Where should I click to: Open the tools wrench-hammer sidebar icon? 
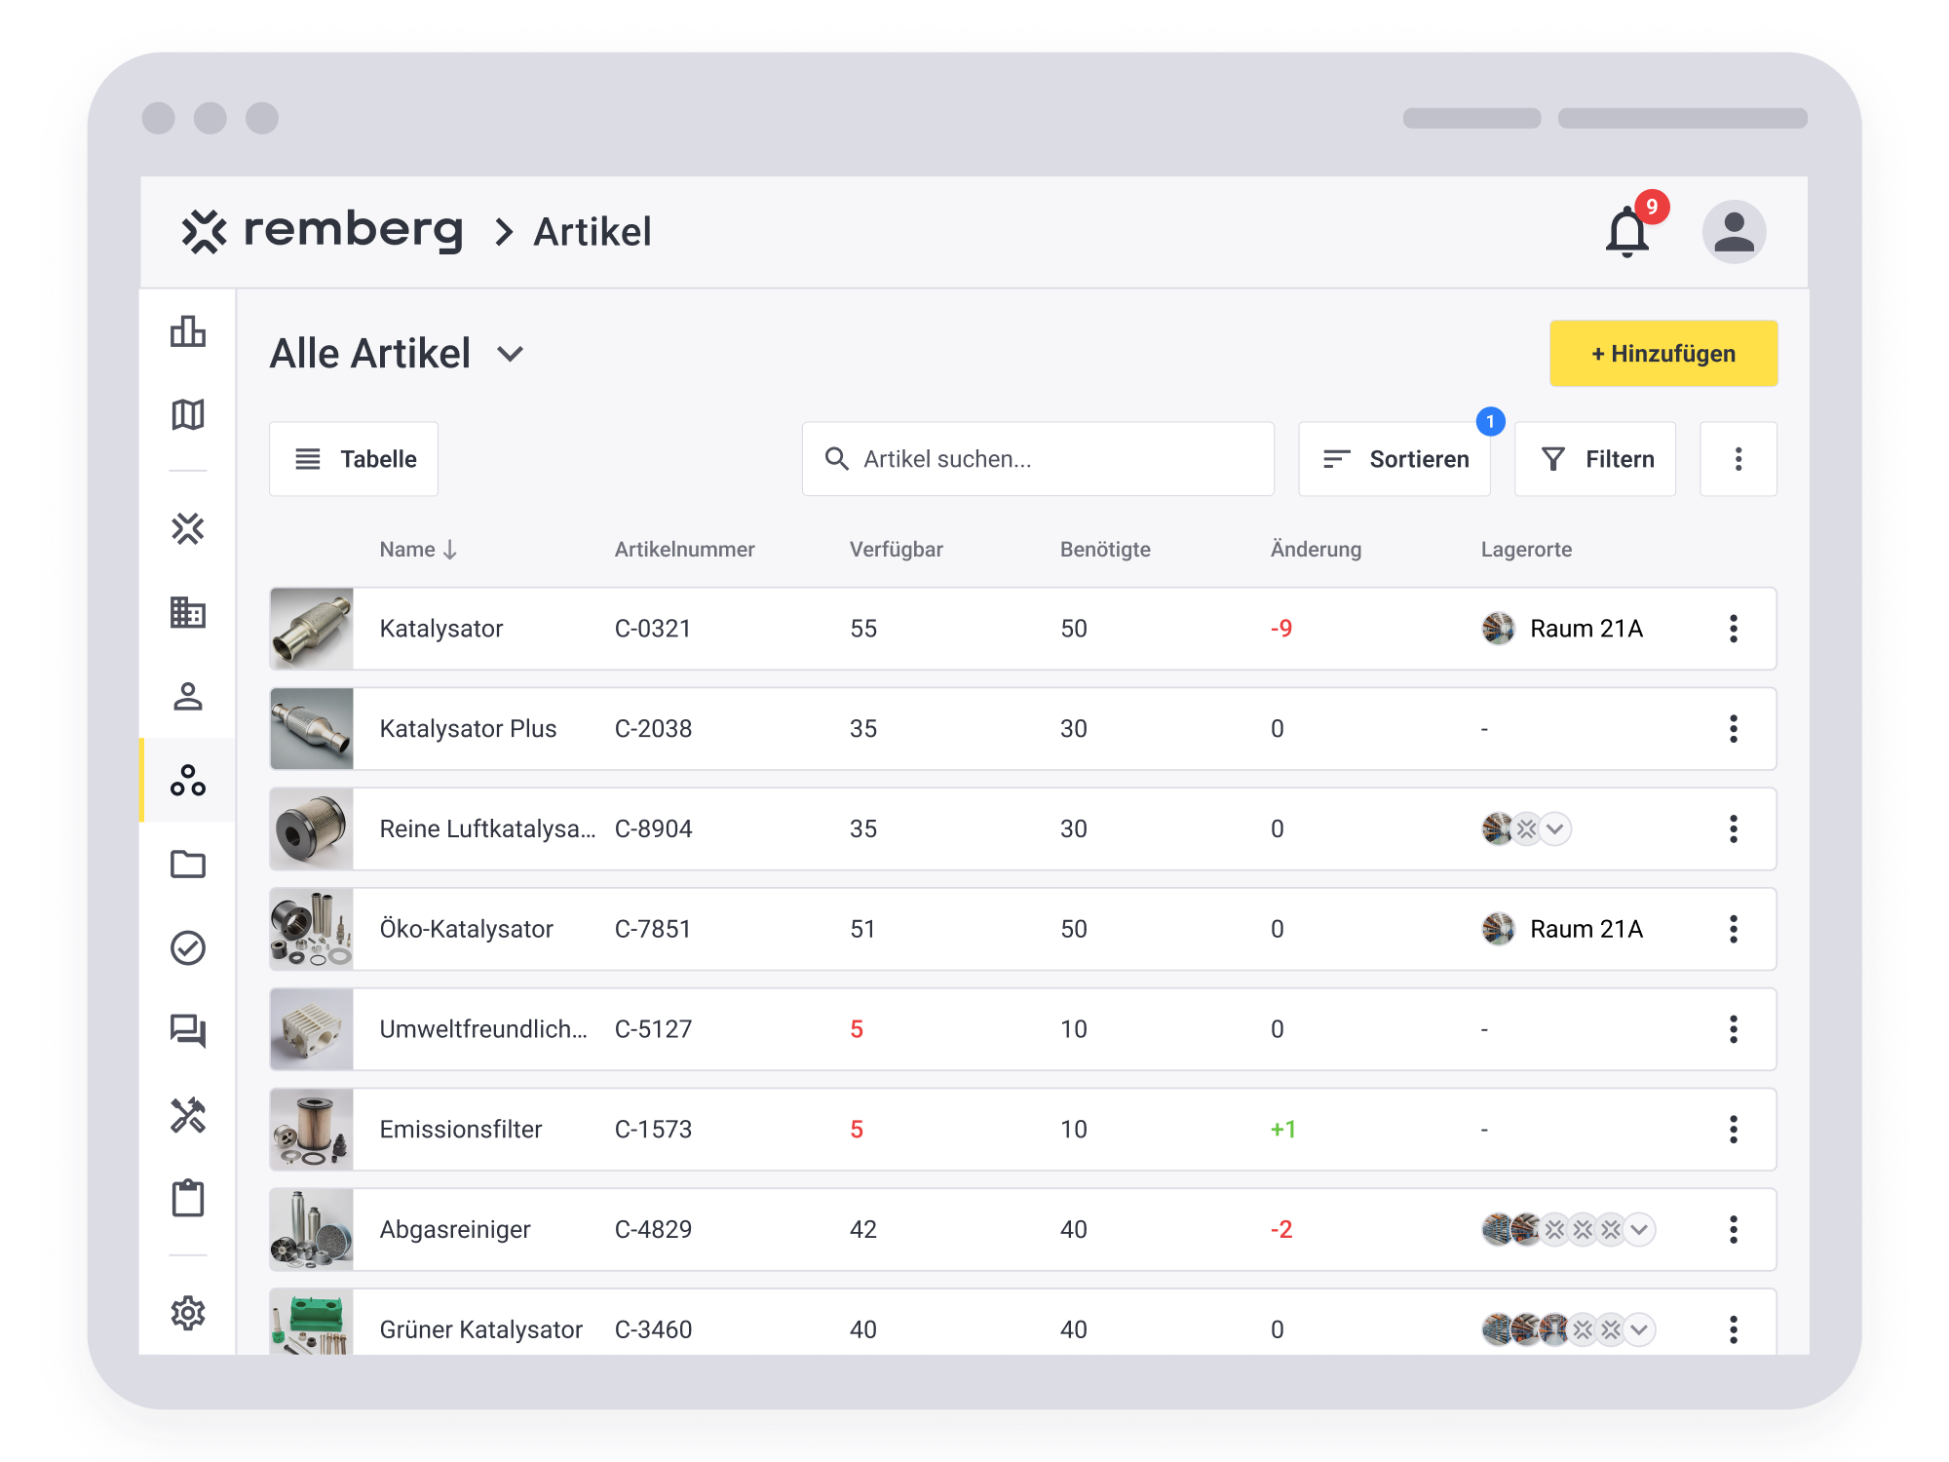(188, 1115)
